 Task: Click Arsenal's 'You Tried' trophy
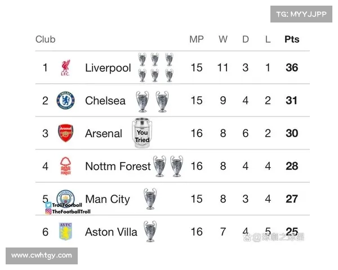tap(142, 133)
